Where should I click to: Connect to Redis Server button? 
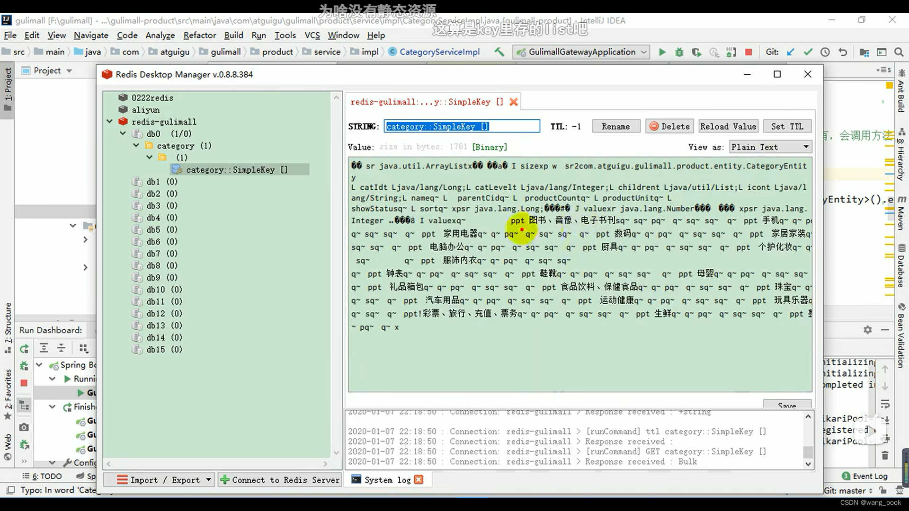(x=279, y=480)
